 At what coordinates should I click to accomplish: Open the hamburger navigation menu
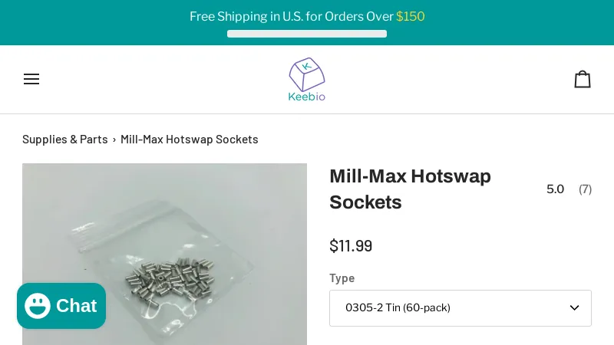coord(31,79)
